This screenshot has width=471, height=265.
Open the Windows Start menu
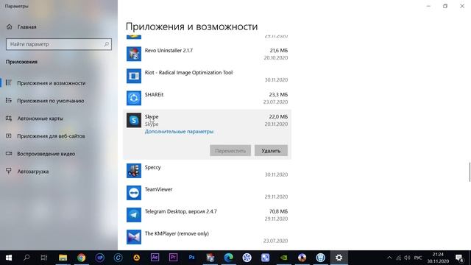[x=9, y=258]
